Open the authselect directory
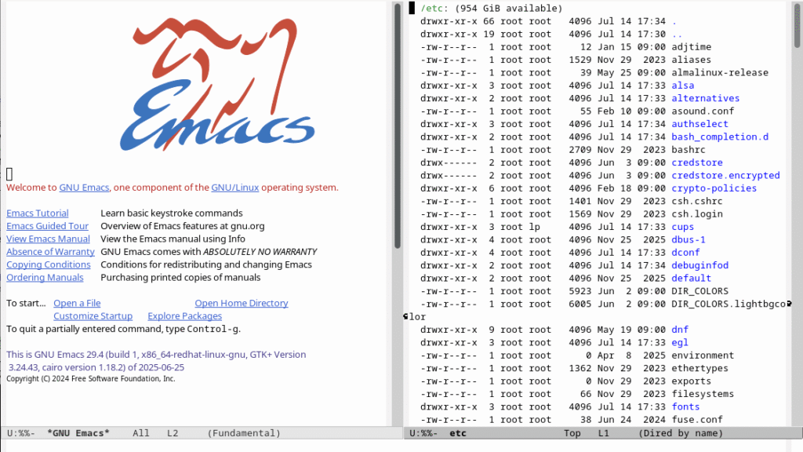The image size is (803, 452). click(x=699, y=123)
